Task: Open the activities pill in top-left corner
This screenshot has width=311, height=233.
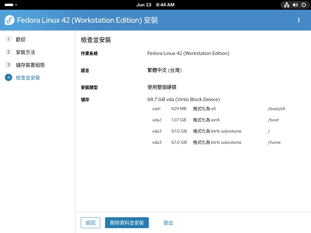Action: pos(9,5)
